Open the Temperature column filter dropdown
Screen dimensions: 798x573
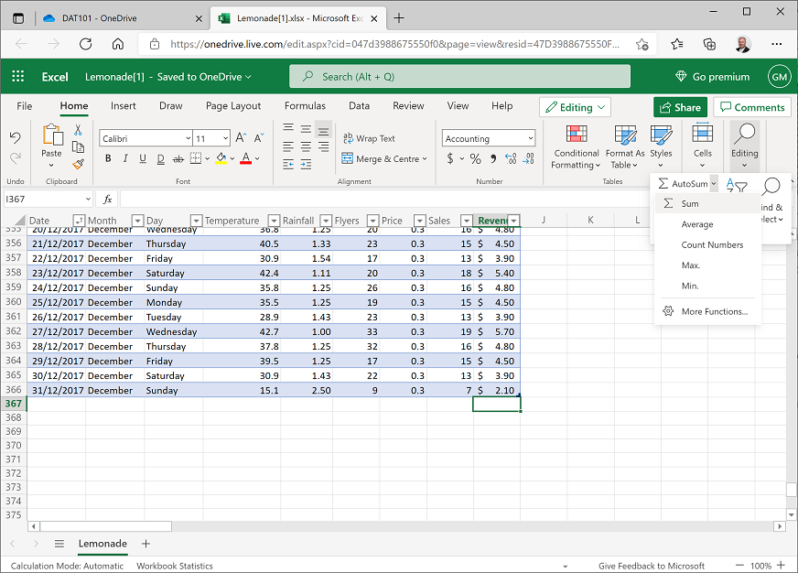[x=274, y=221]
